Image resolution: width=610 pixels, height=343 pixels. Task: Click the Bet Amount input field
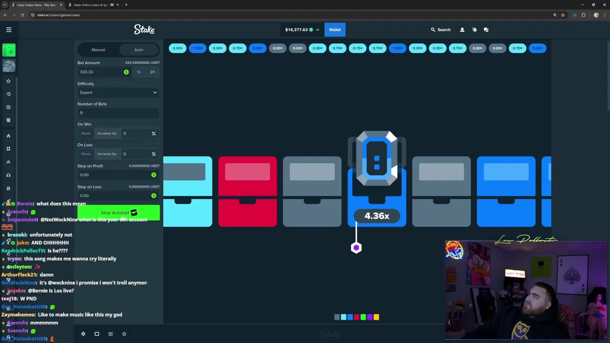pos(104,72)
